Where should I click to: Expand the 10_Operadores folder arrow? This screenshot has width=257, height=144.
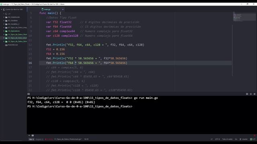point(4,31)
